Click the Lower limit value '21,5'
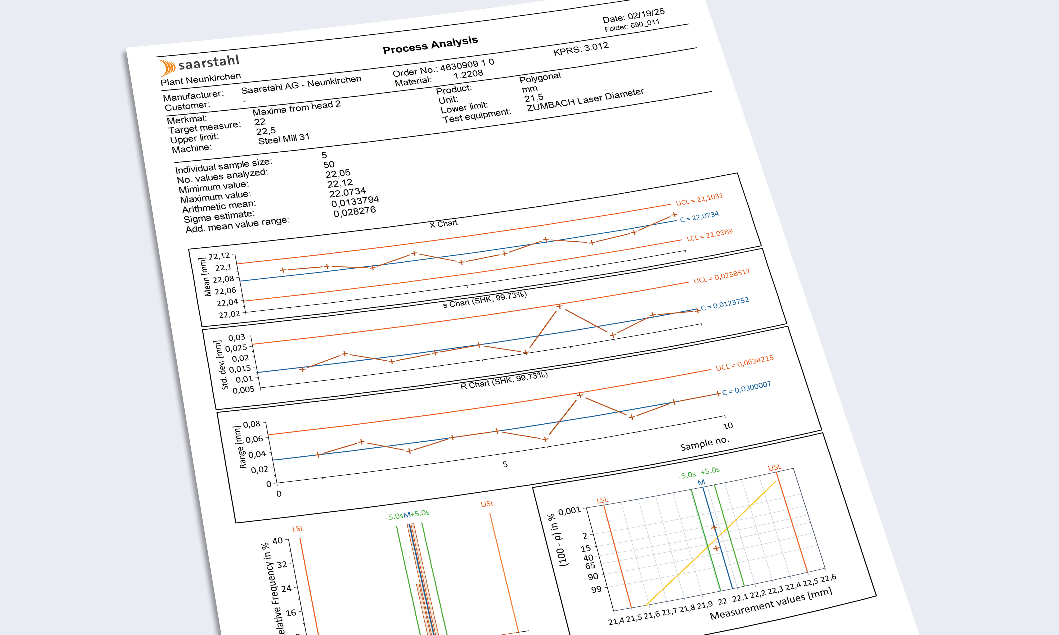The image size is (1059, 635). tap(534, 98)
